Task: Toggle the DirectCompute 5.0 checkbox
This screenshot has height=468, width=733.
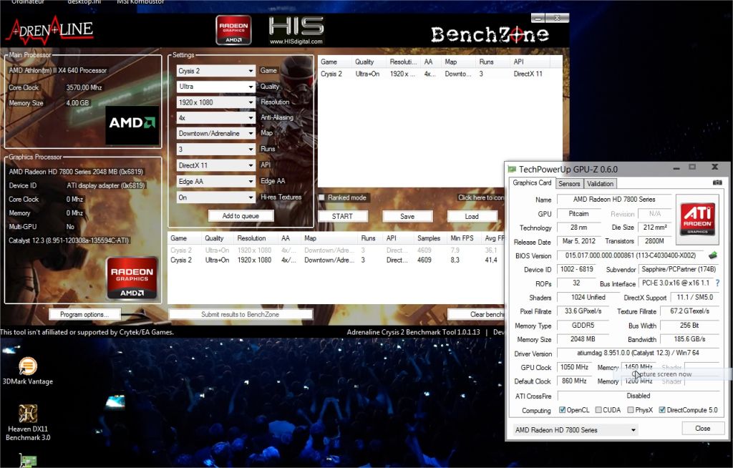Action: point(662,410)
